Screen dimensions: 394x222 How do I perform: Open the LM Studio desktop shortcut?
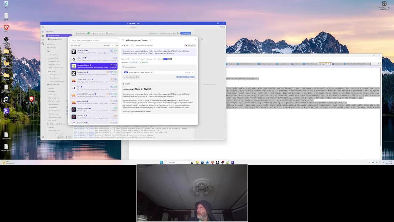pyautogui.click(x=6, y=112)
